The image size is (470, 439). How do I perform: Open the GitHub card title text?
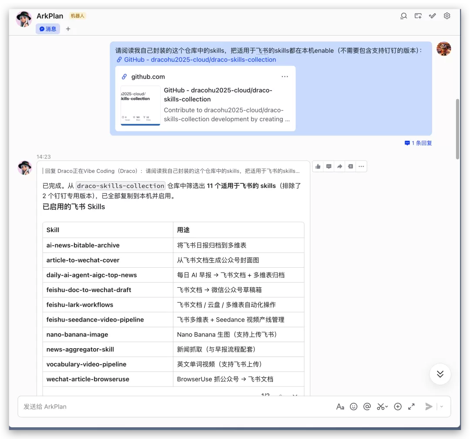click(218, 95)
